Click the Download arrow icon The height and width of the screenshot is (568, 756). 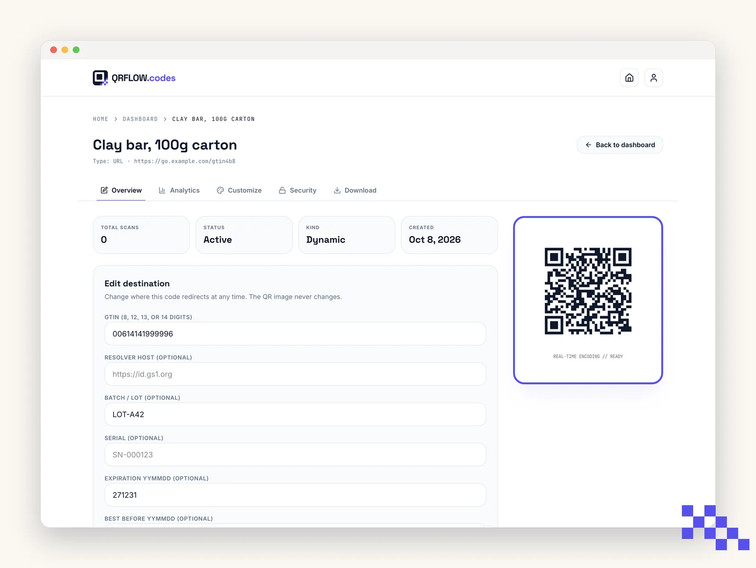coord(337,190)
